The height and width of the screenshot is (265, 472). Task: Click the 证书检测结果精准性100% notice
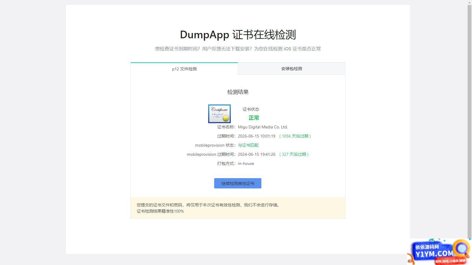[160, 211]
